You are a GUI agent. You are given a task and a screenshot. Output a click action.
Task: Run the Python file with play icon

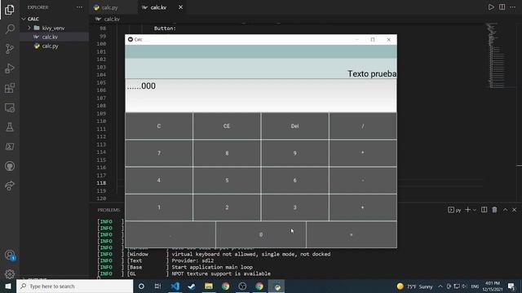click(x=491, y=7)
